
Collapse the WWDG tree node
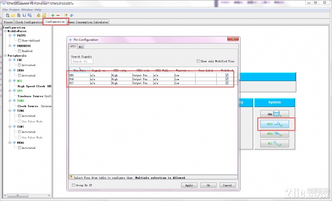10,143
